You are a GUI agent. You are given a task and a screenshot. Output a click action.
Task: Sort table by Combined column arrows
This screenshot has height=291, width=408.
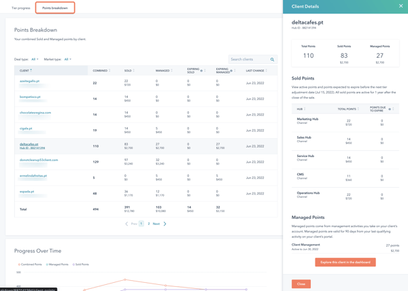click(x=109, y=71)
